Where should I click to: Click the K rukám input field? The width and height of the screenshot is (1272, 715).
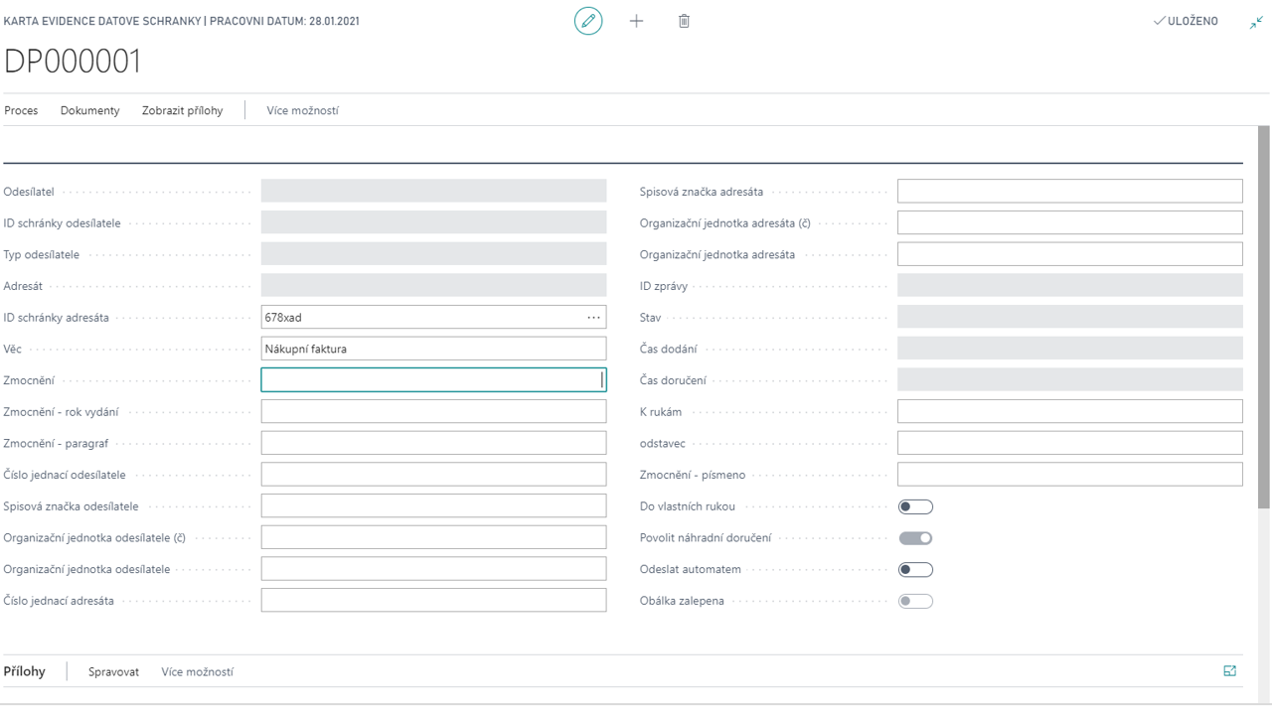pyautogui.click(x=1069, y=411)
